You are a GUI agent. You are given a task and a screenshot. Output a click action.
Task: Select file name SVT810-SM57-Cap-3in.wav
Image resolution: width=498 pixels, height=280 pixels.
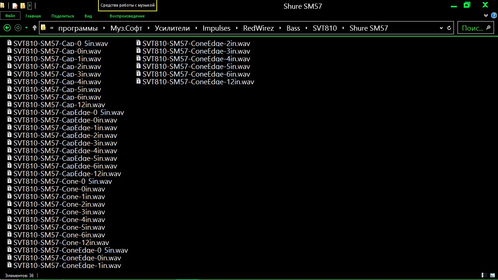(x=57, y=74)
